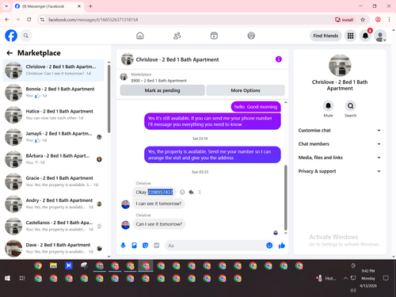
Task: Expand Media, files and links section
Action: pyautogui.click(x=340, y=158)
